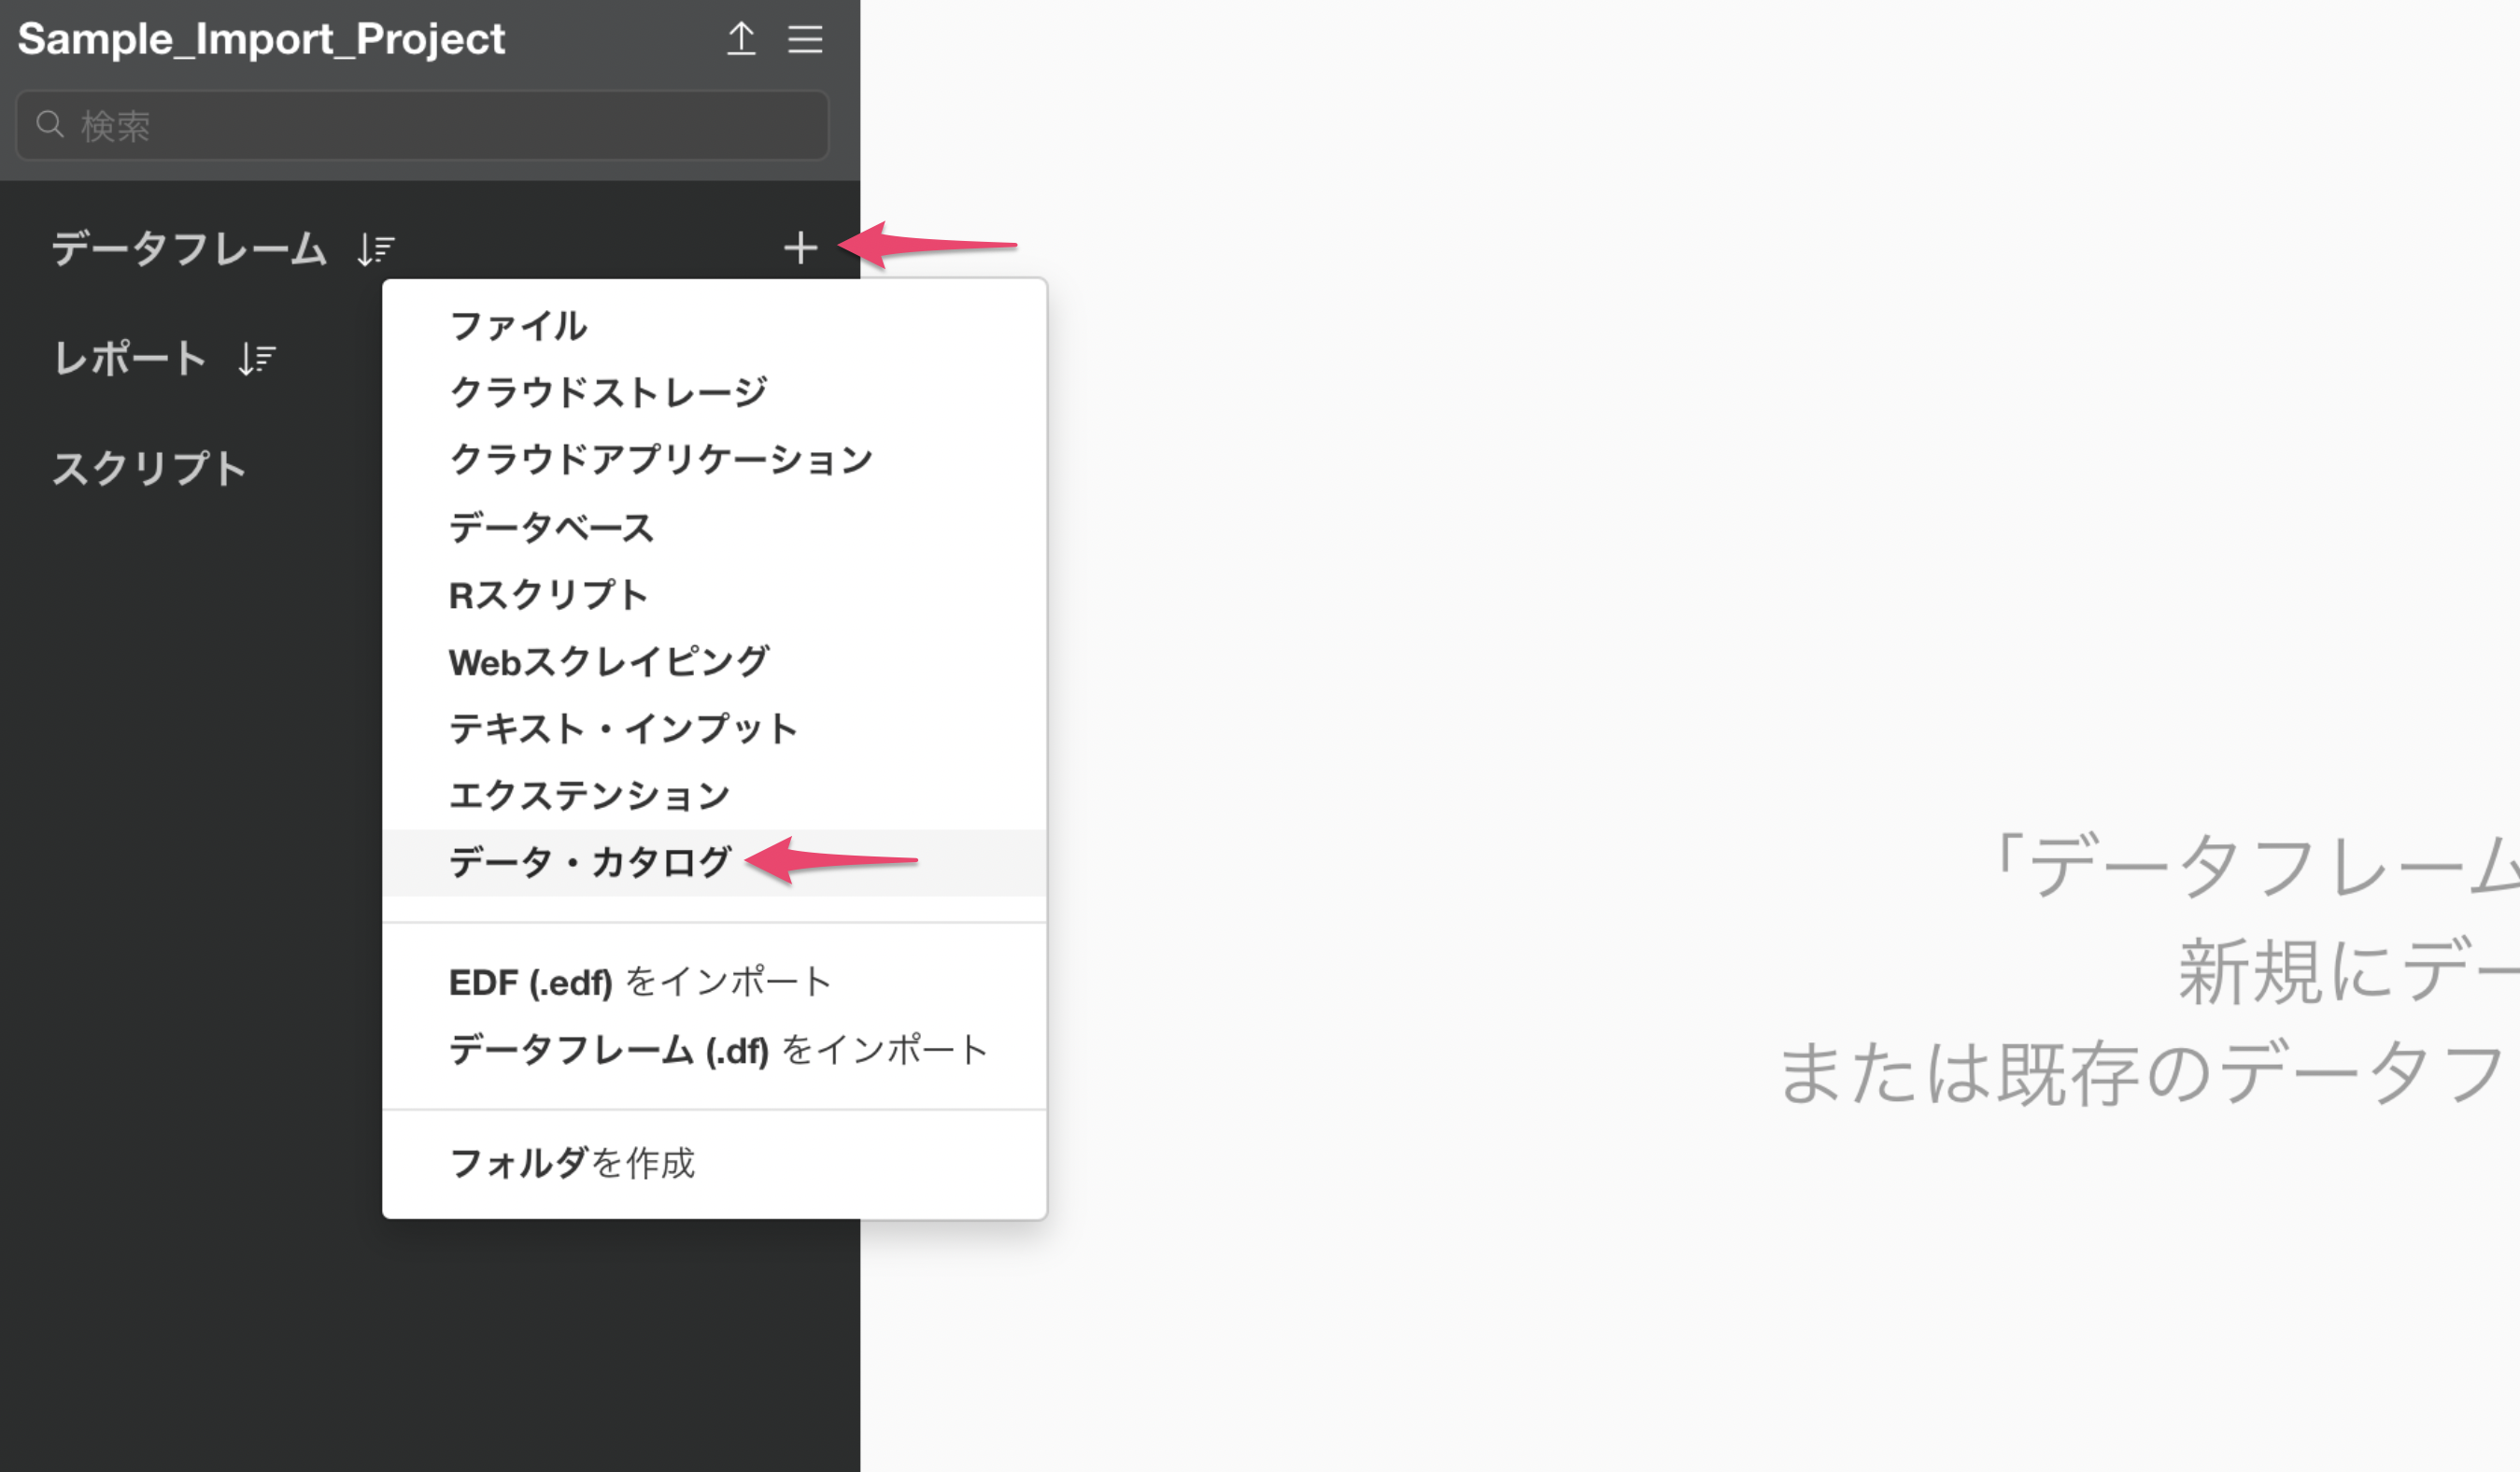Click the sort icon beside レポート
The image size is (2520, 1472).
(x=256, y=358)
